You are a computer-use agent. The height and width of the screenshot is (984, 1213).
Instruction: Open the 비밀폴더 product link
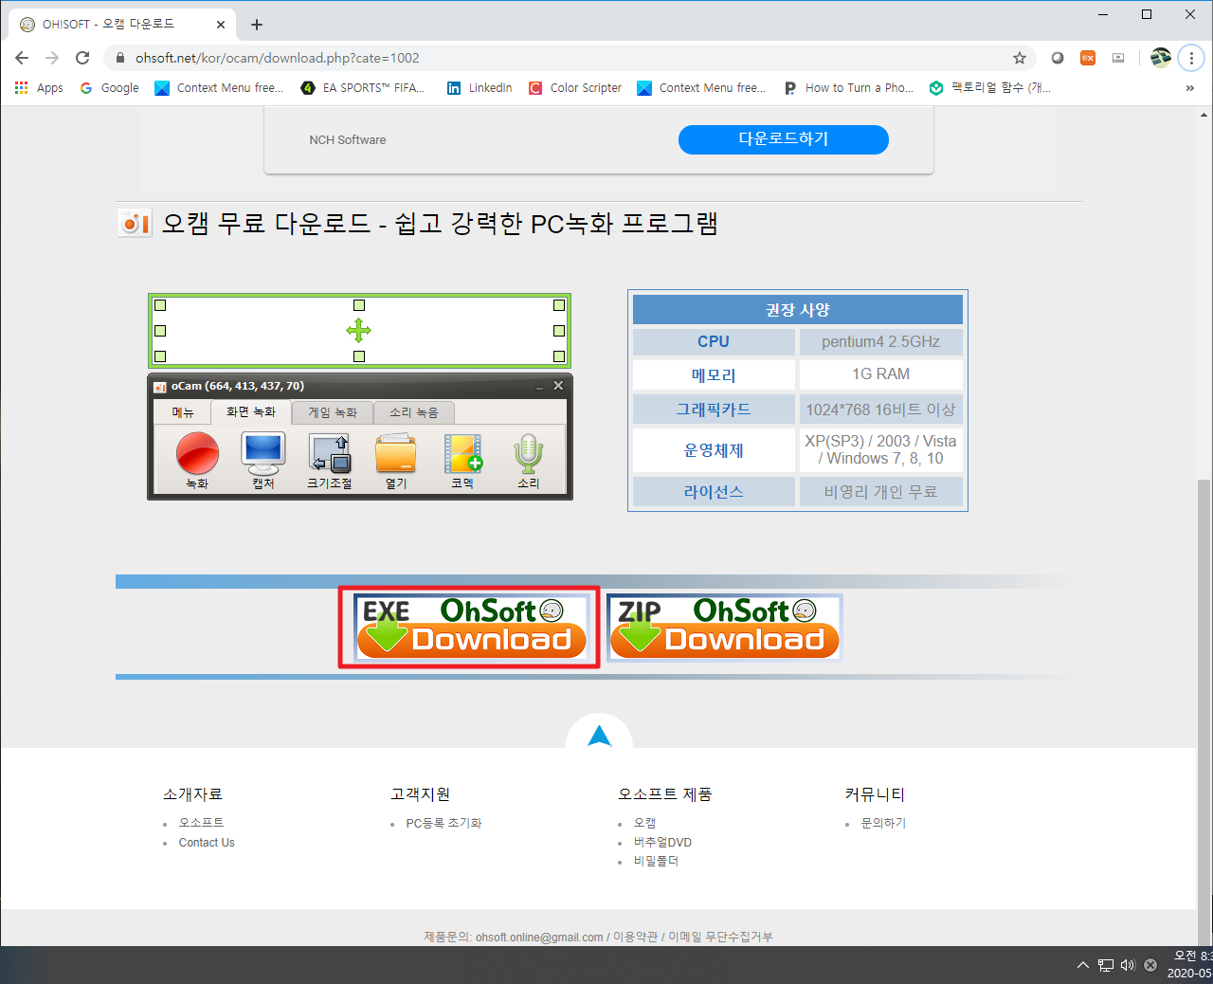[x=656, y=862]
